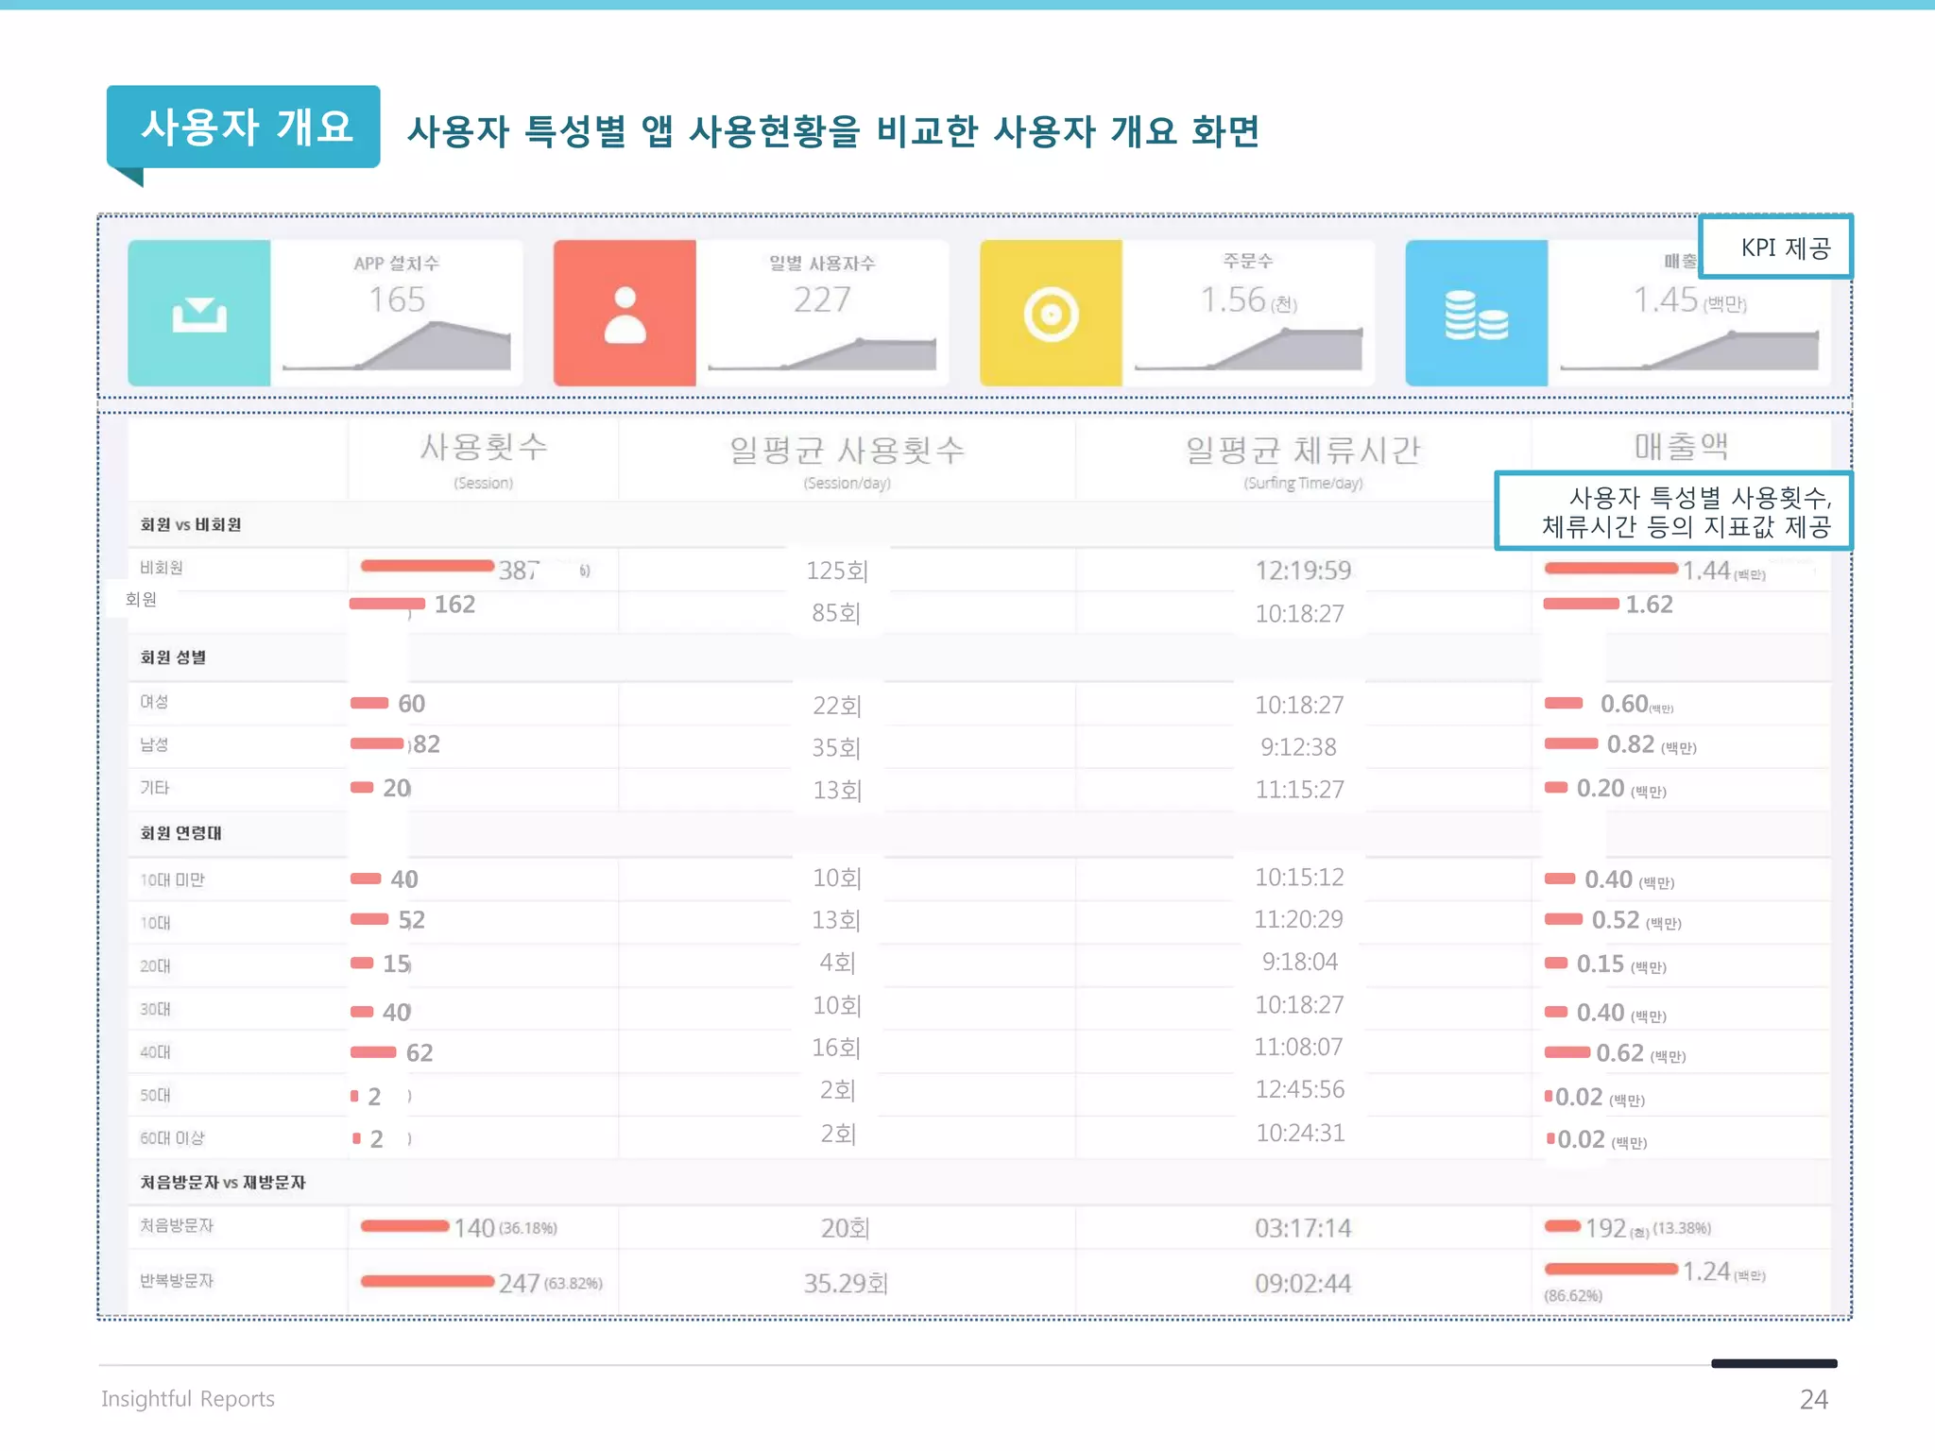1935x1451 pixels.
Task: Click the 192 first-visitor revenue value
Action: coord(1605,1228)
